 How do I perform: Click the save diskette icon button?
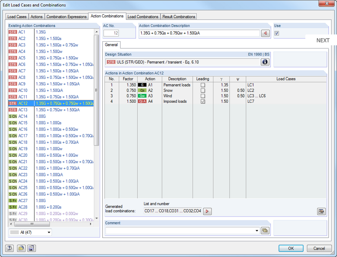tap(31, 248)
